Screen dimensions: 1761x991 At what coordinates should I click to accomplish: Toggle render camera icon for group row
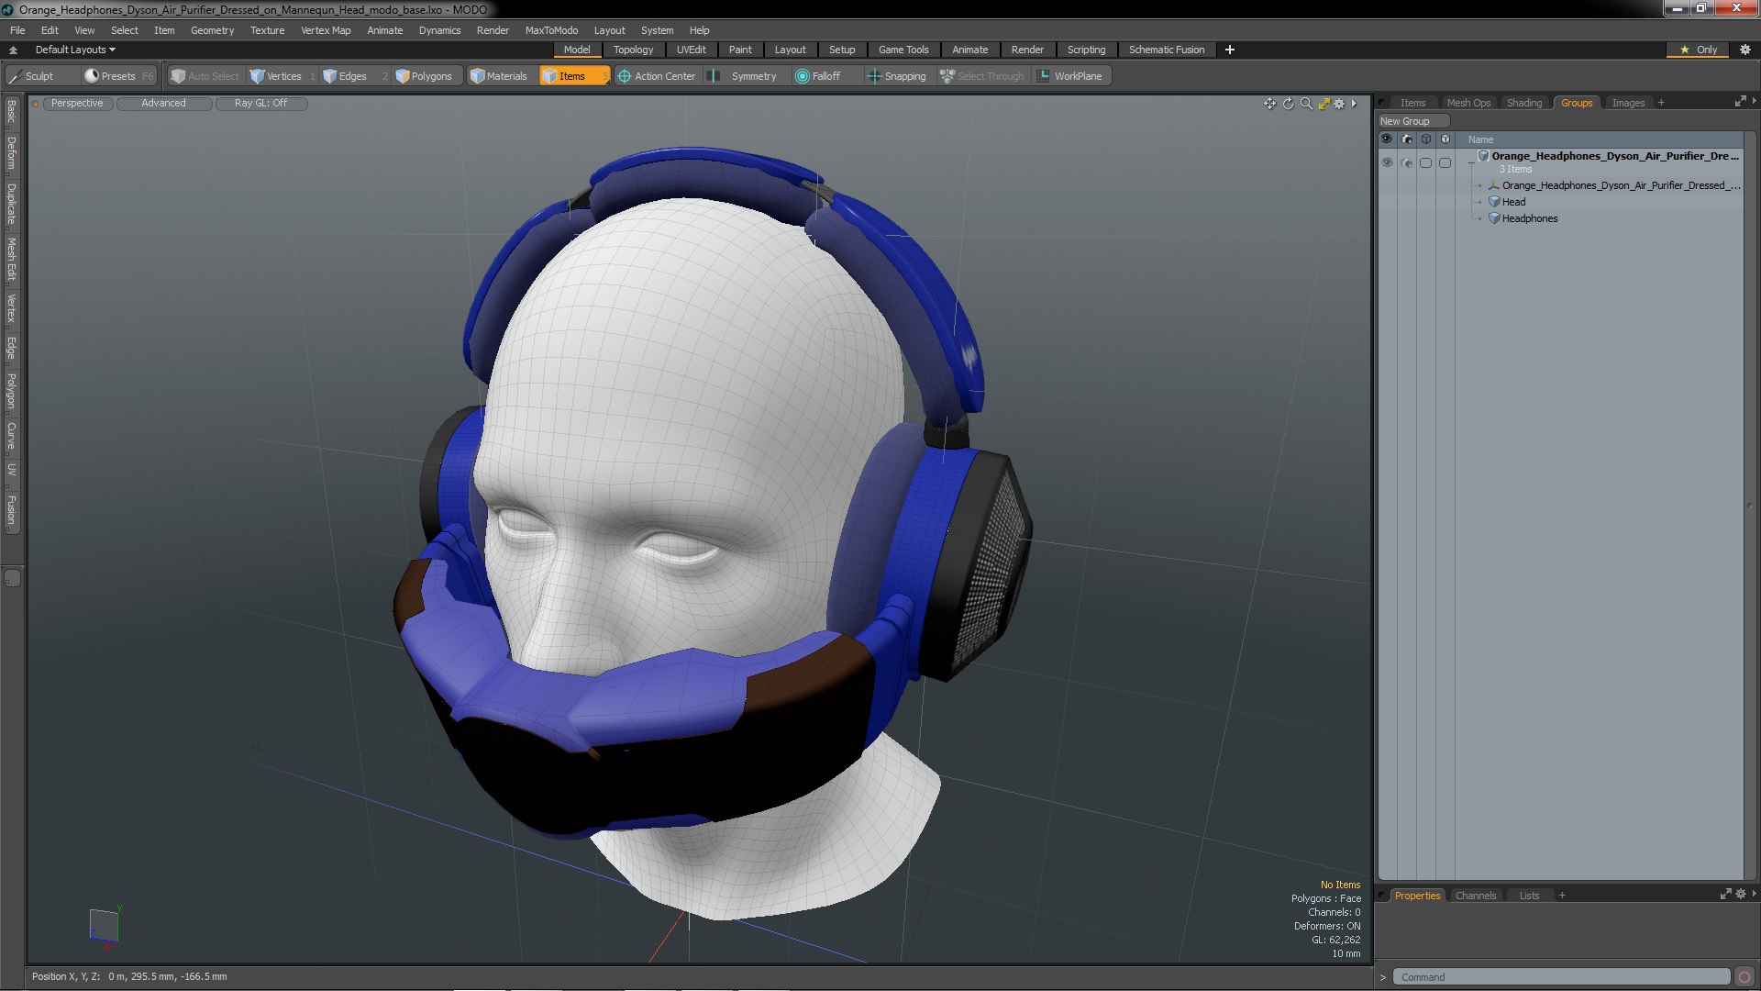1407,162
